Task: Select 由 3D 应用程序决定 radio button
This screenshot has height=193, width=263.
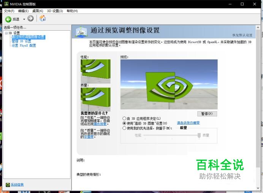Action: click(124, 118)
